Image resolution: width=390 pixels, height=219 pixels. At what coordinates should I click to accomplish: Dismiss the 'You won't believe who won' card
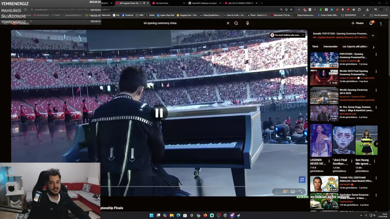[303, 35]
